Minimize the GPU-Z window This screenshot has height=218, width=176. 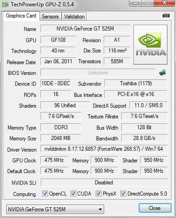(x=136, y=3)
